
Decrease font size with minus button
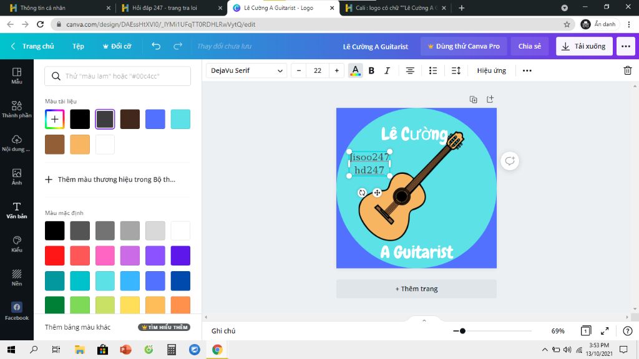pos(299,70)
